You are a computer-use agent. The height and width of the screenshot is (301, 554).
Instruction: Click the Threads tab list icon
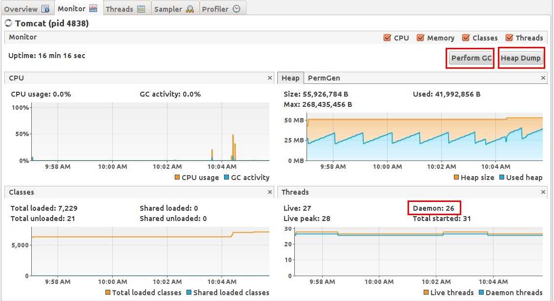point(141,9)
